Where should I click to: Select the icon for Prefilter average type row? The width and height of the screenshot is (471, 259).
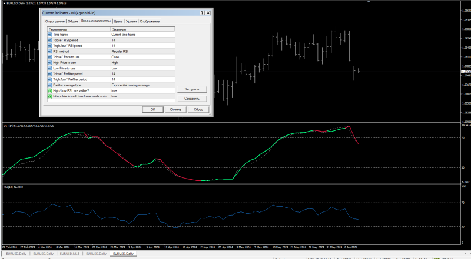click(49, 85)
